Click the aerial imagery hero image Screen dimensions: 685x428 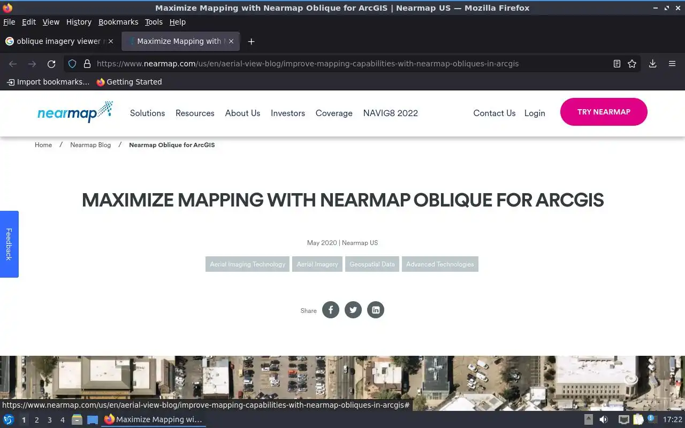[342, 383]
